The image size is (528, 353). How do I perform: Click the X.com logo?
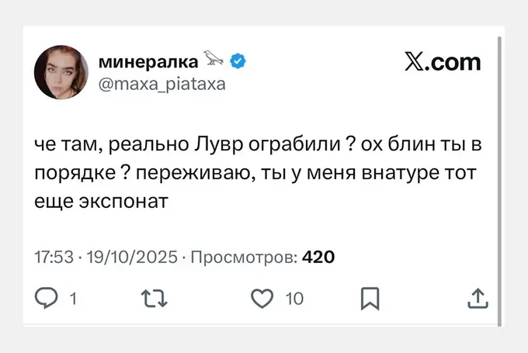(443, 62)
